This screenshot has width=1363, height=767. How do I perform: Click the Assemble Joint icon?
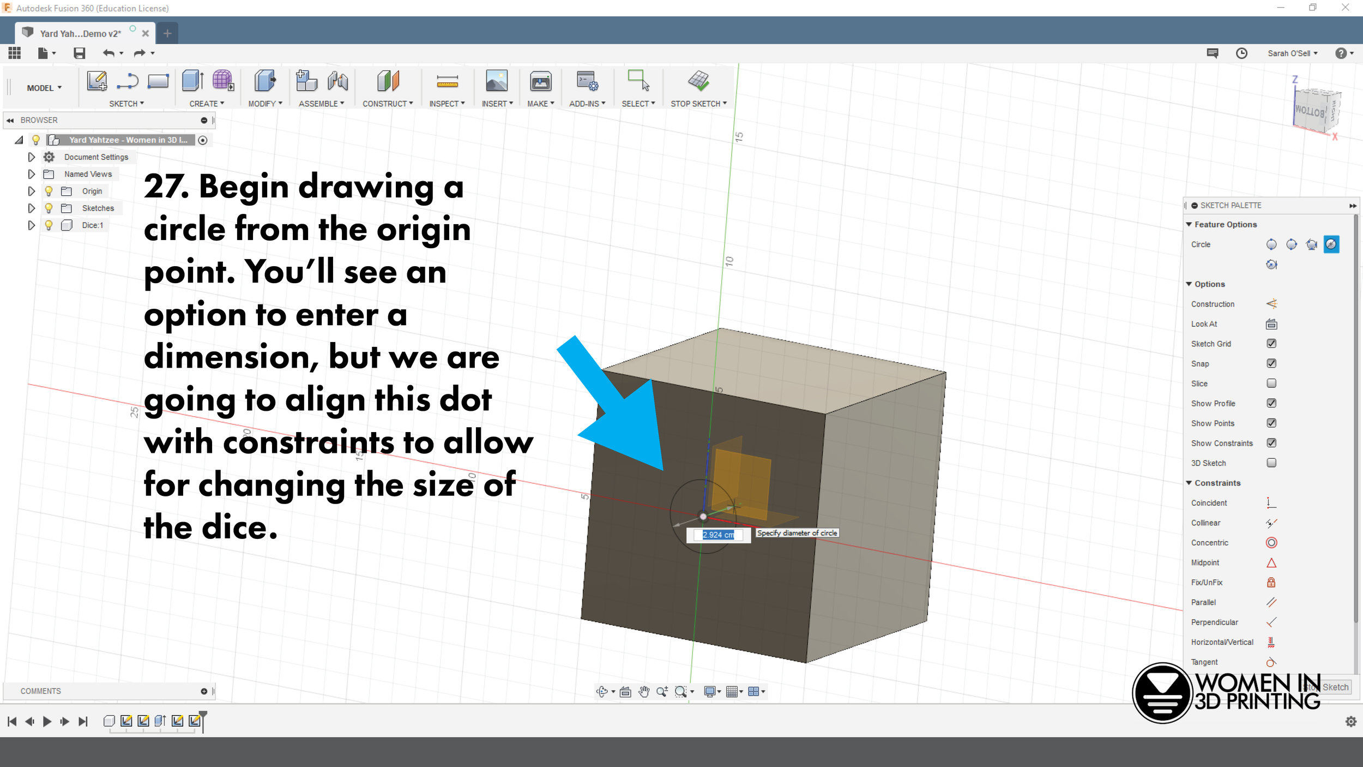[337, 81]
